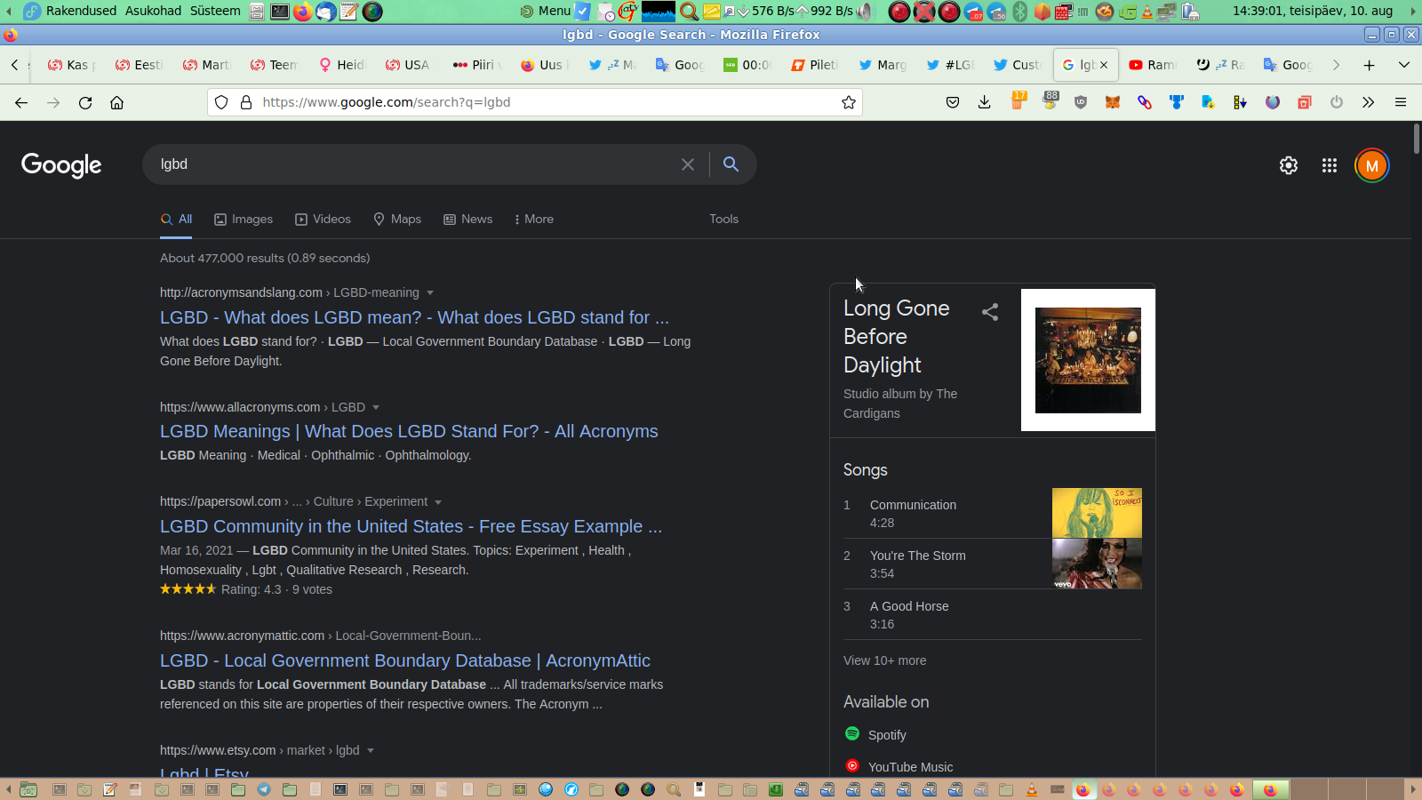Click the 'Communication' song thumbnail

(x=1097, y=513)
